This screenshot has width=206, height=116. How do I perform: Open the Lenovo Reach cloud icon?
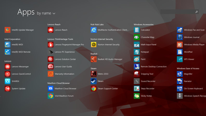[x=50, y=30]
